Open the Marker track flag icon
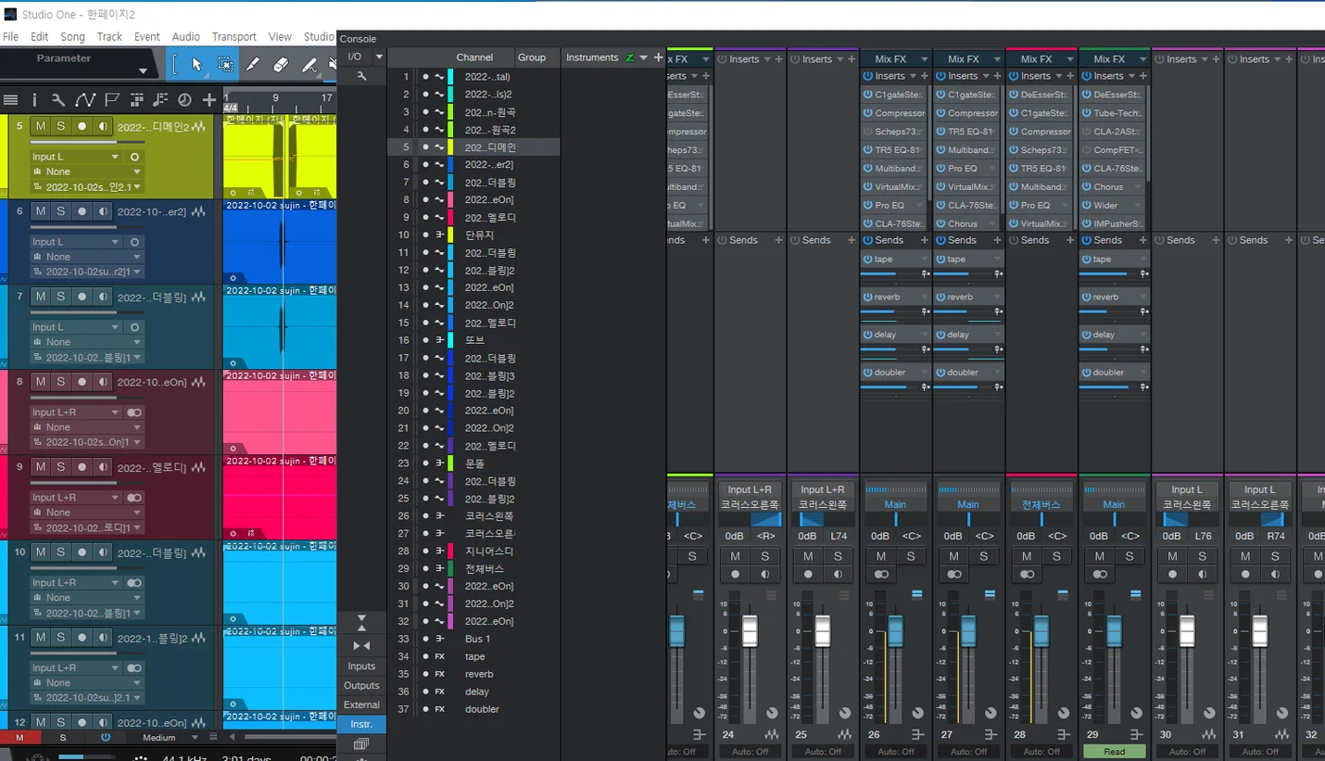 [x=112, y=100]
